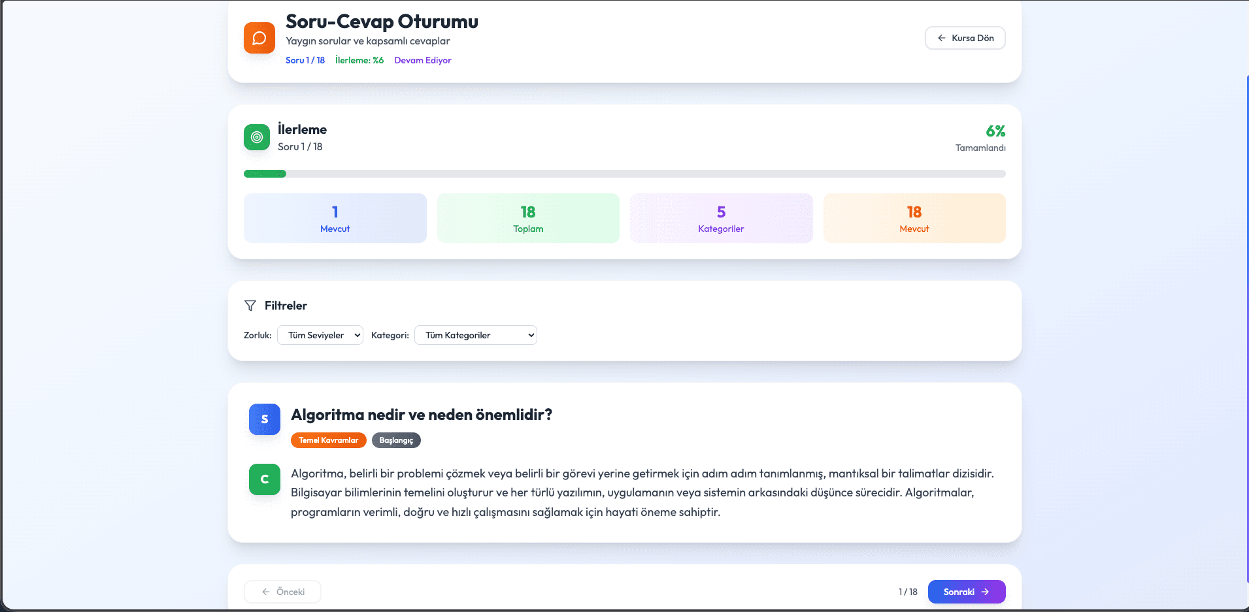Click the funnel filter icon

(250, 306)
